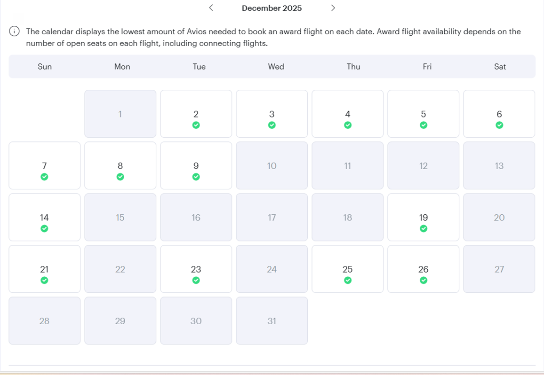This screenshot has height=375, width=544.
Task: Click the green availability checkmark on December 9
Action: click(x=196, y=177)
